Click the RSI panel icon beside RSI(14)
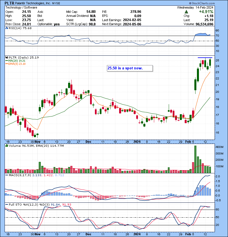228x237 pixels. [x=7, y=28]
